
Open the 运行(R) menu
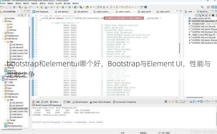pos(59,3)
